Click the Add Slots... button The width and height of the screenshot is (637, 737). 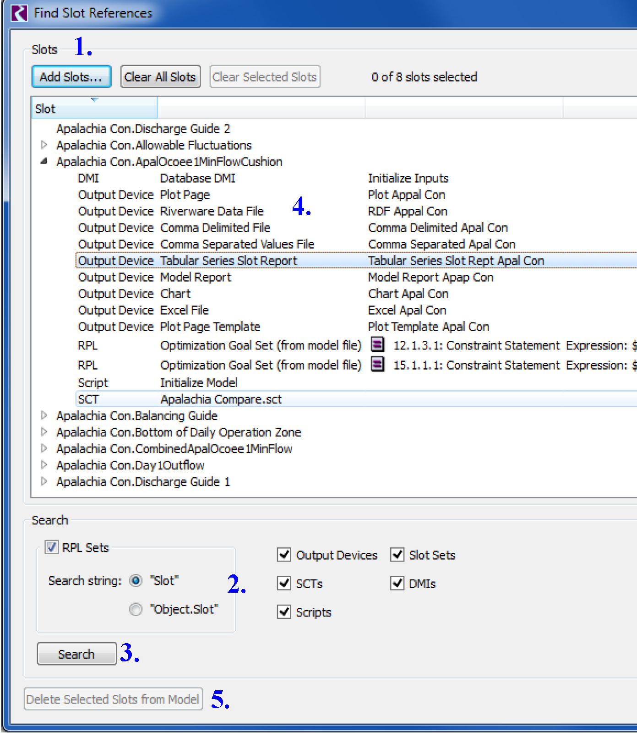click(71, 77)
